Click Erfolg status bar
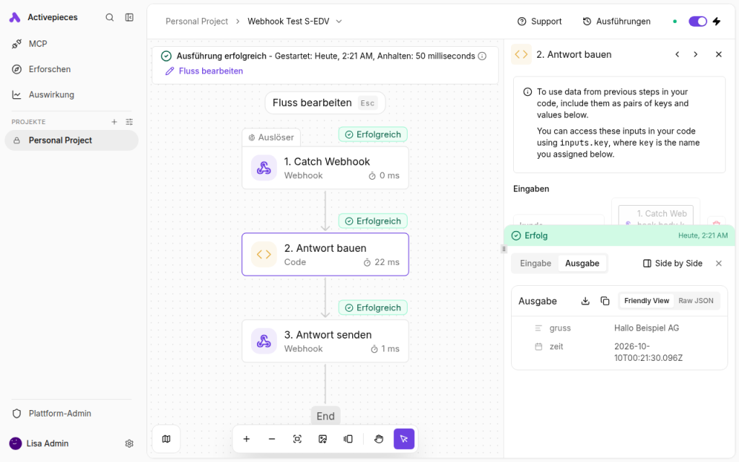The height and width of the screenshot is (462, 739). pos(619,236)
